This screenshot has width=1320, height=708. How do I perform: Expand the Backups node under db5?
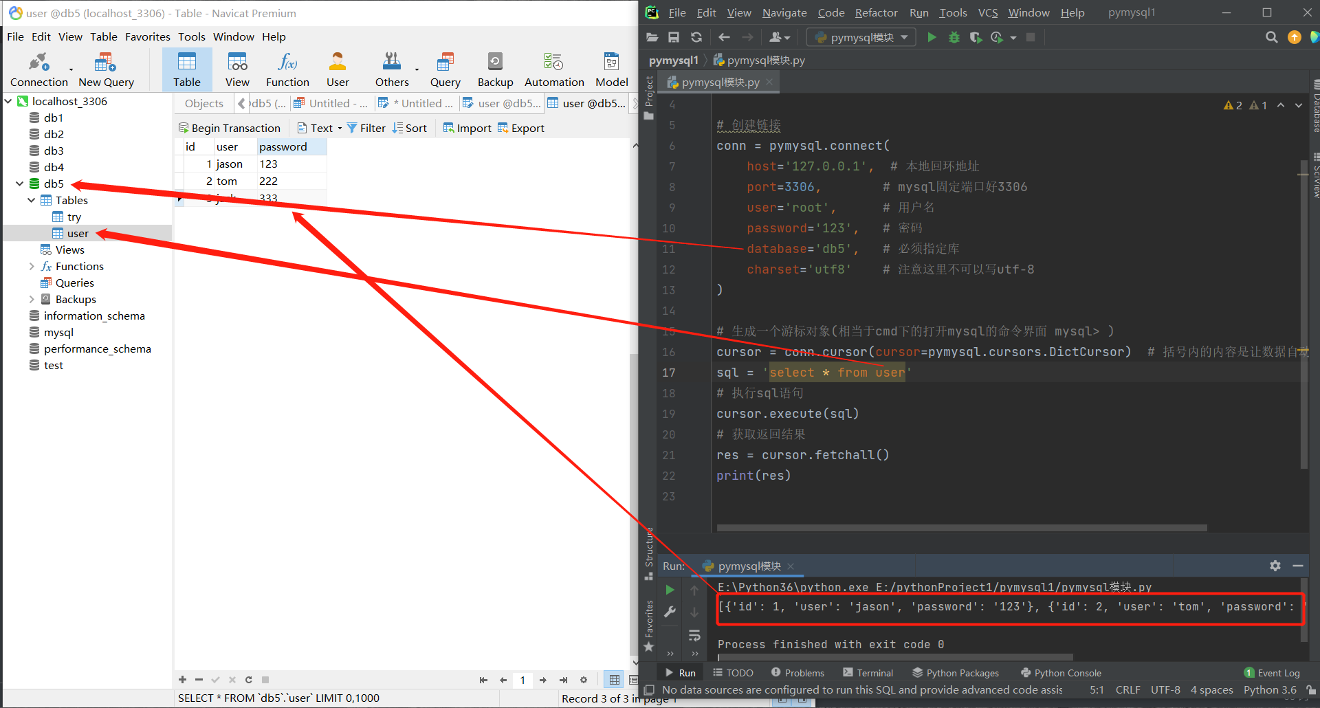pyautogui.click(x=32, y=299)
